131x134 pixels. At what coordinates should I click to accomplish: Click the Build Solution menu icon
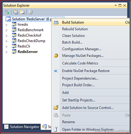(x=56, y=22)
